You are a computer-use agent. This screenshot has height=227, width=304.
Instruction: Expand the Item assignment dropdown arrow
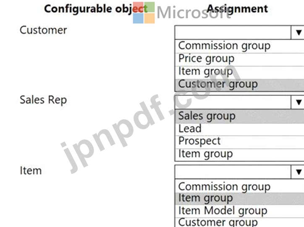[298, 172]
